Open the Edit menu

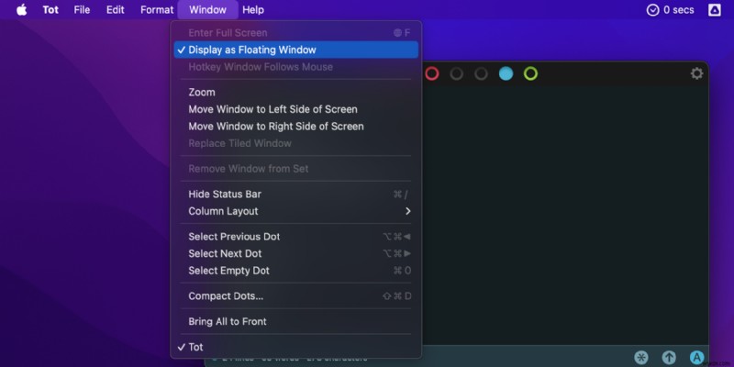116,10
